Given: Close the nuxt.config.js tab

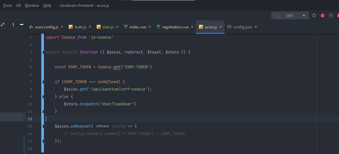Looking at the screenshot, I should point(62,27).
